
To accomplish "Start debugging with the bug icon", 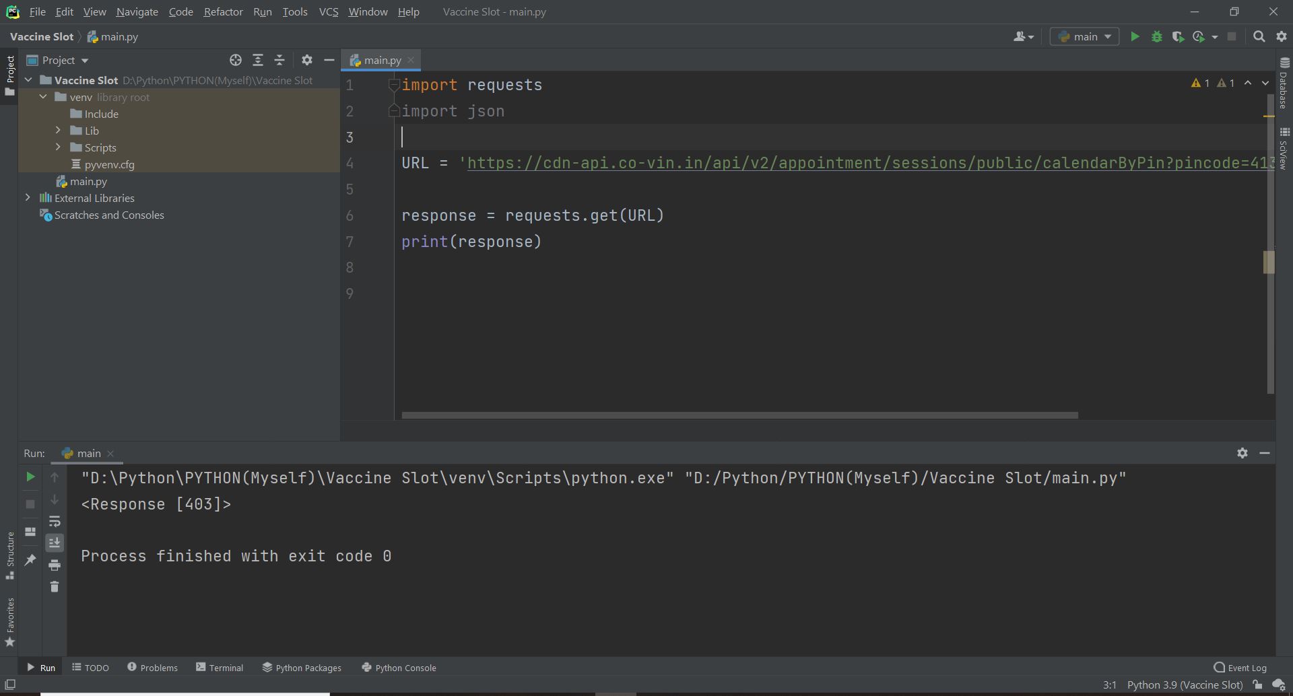I will 1157,37.
